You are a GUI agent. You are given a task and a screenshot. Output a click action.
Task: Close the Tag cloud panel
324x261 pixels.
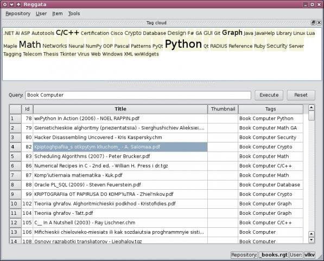[x=319, y=22]
